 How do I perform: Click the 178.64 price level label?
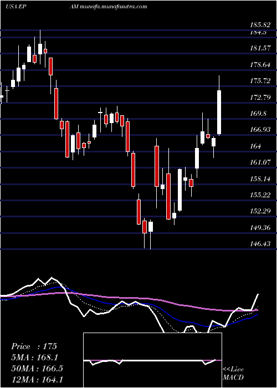(x=260, y=65)
